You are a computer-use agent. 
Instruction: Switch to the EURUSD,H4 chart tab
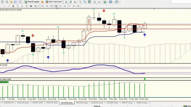pyautogui.click(x=9, y=103)
